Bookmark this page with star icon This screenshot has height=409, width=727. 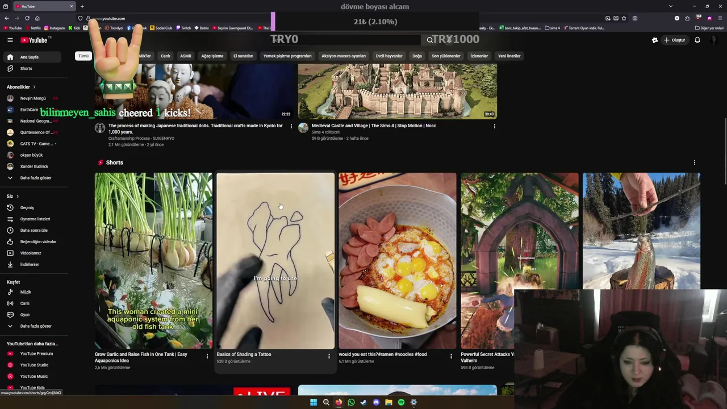[x=624, y=18]
